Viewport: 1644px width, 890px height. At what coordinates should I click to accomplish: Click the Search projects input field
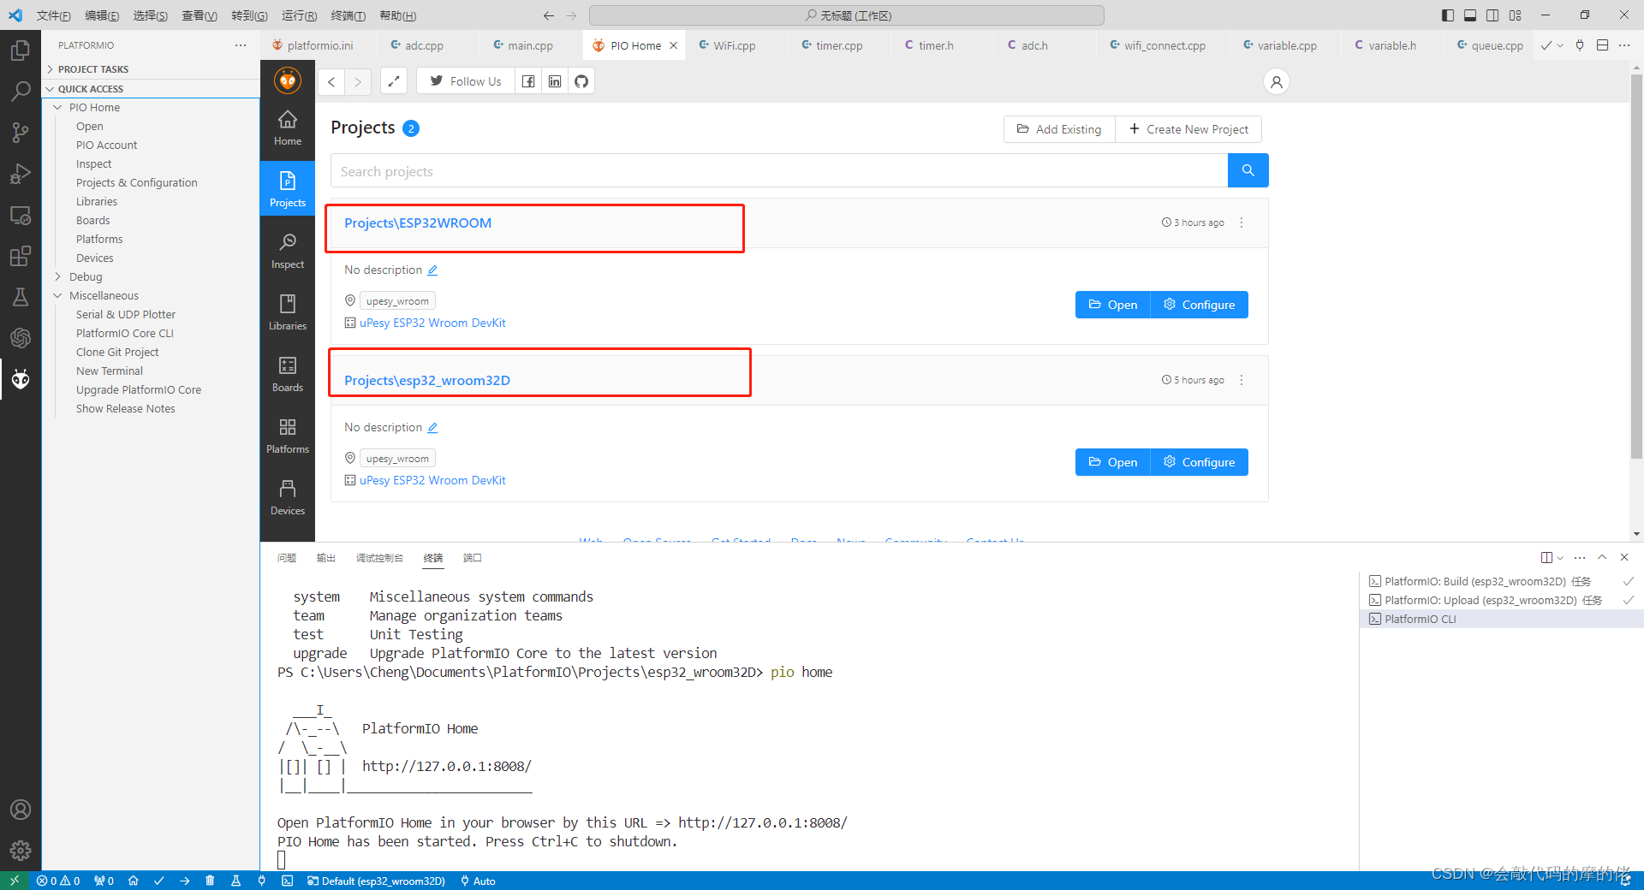tap(779, 170)
